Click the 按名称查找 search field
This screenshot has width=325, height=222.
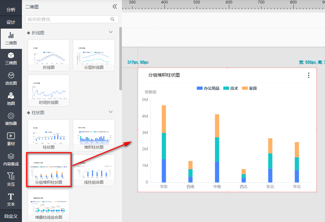click(68, 19)
